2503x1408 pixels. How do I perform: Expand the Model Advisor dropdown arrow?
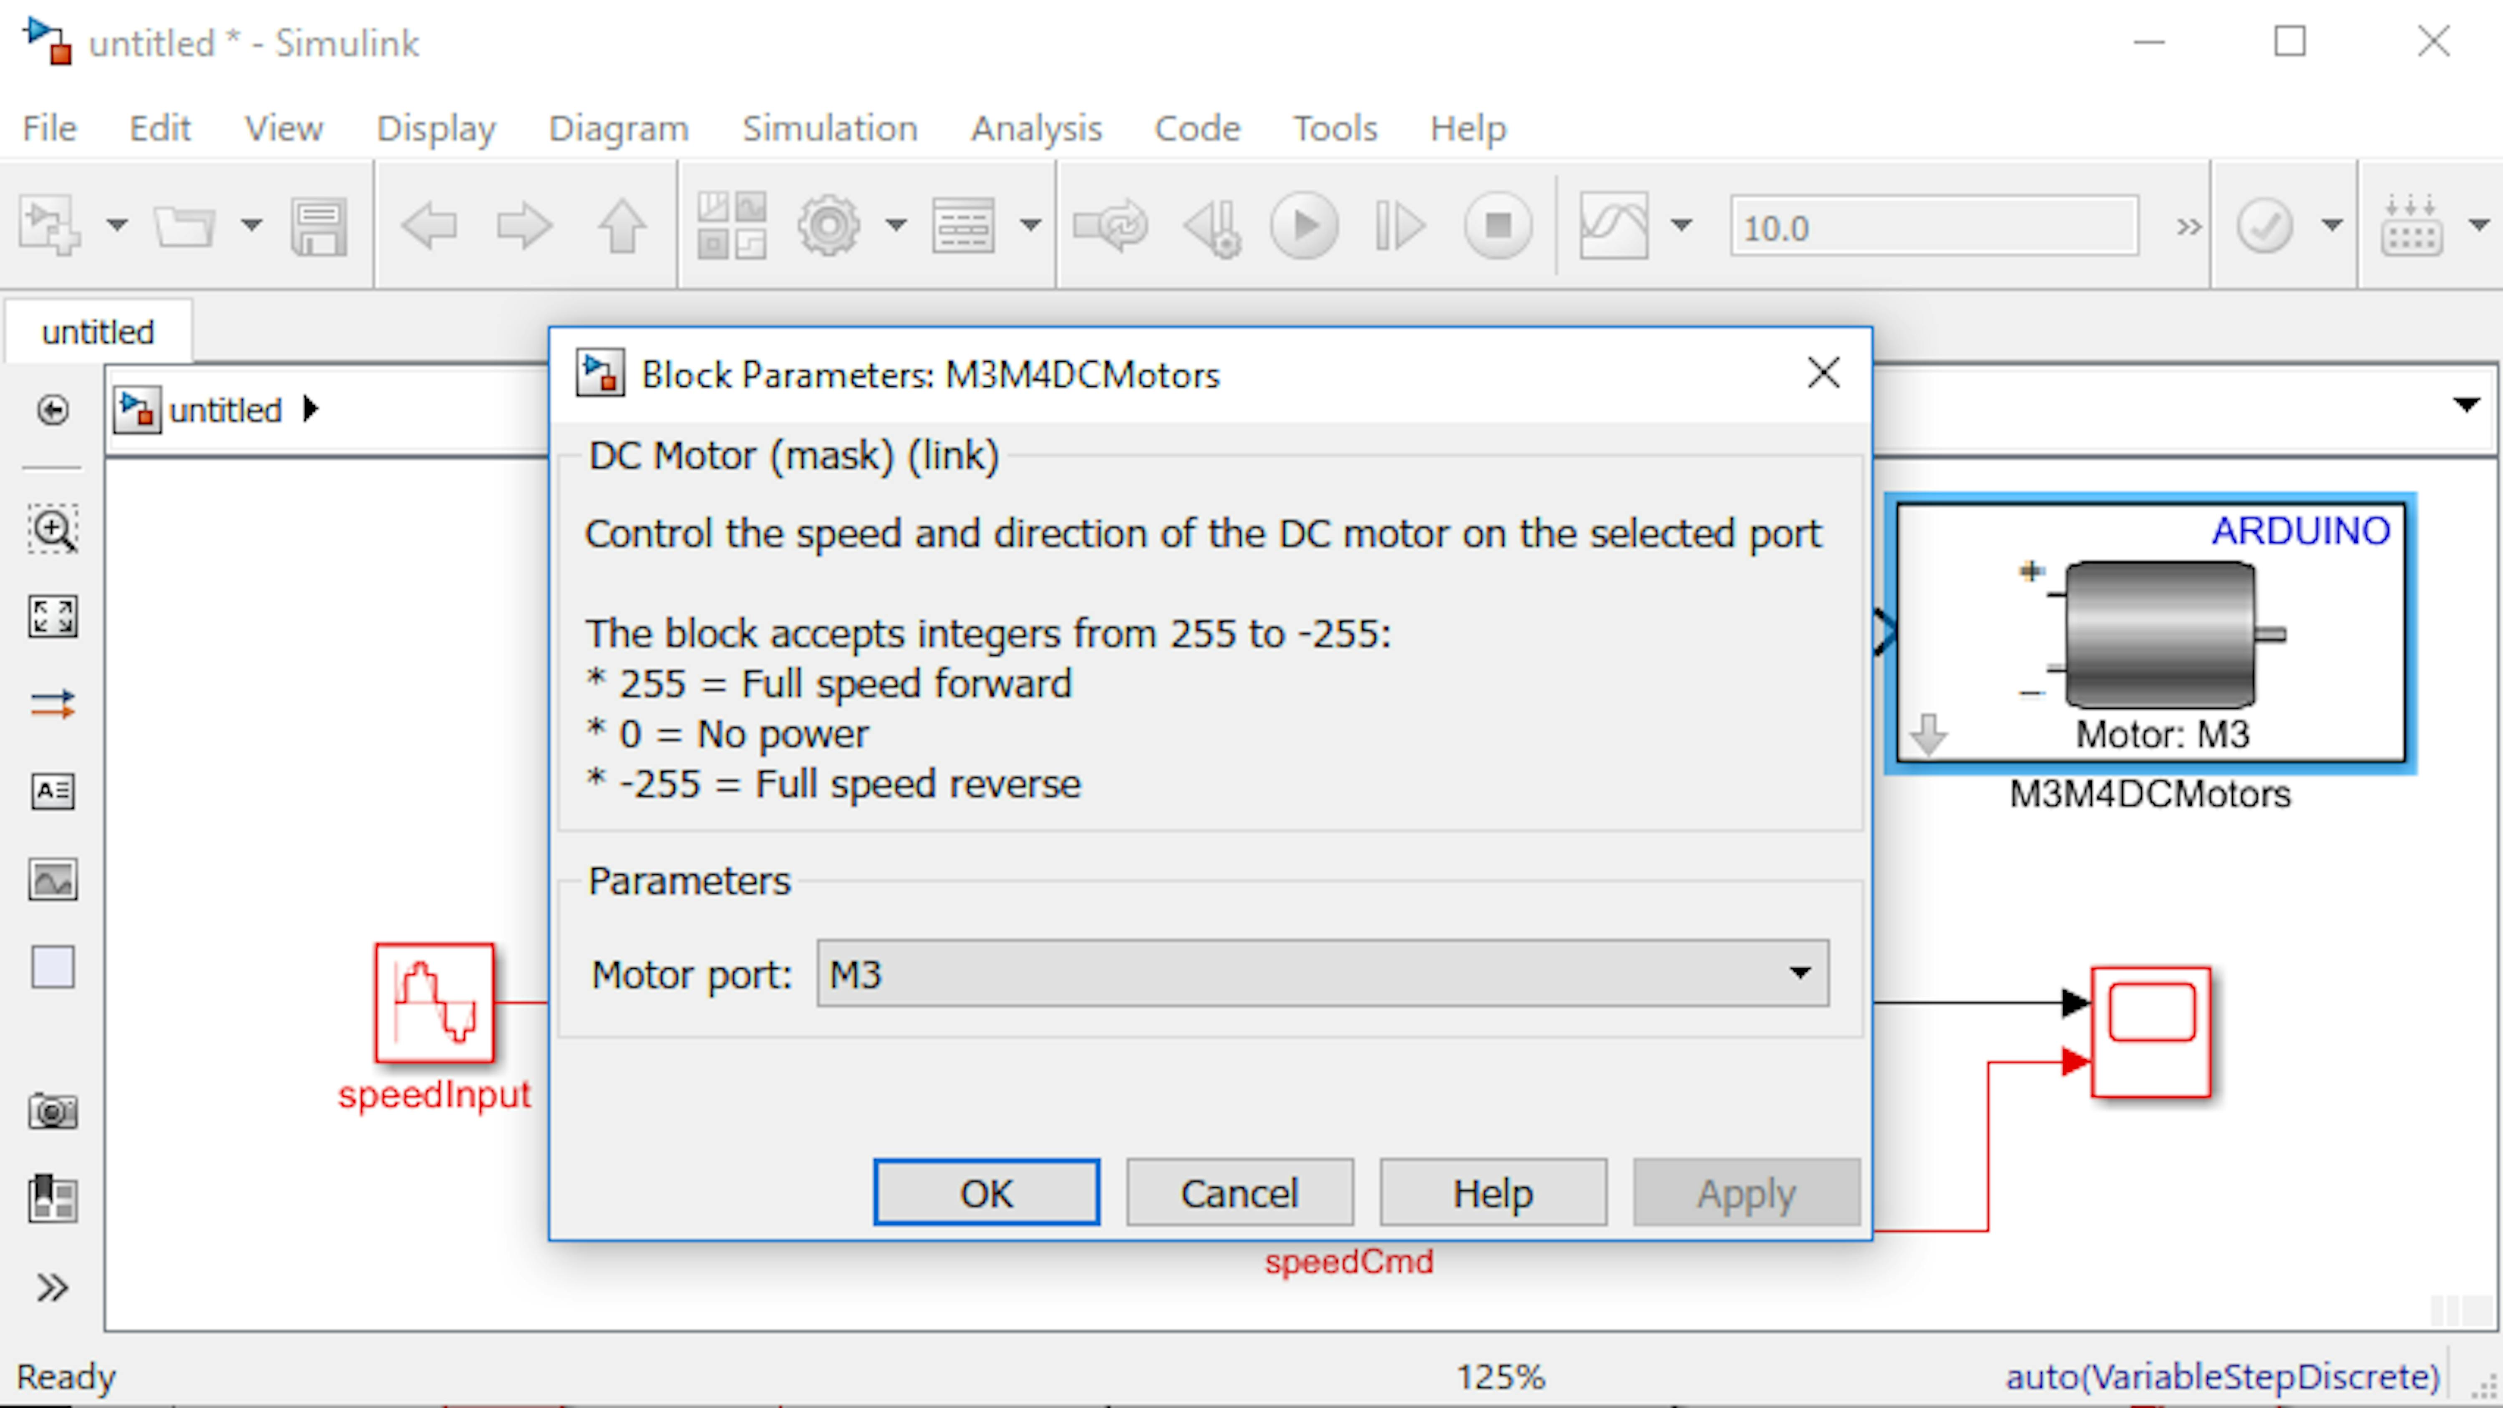pos(2332,225)
